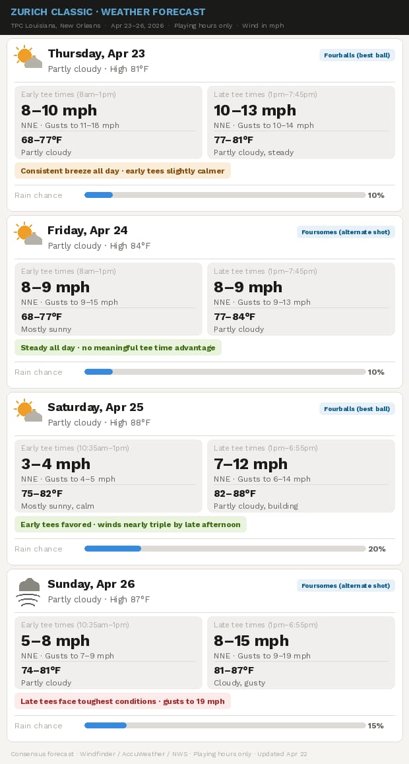This screenshot has height=764, width=409.
Task: Click the Zurich Classic Weather Forecast title
Action: pyautogui.click(x=108, y=12)
